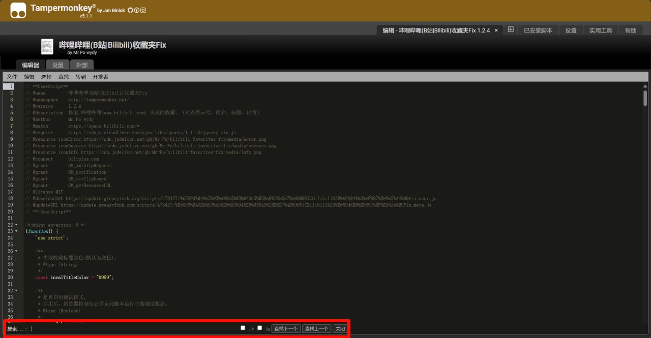Focus the 搜索 input field
Image resolution: width=651 pixels, height=338 pixels.
134,329
